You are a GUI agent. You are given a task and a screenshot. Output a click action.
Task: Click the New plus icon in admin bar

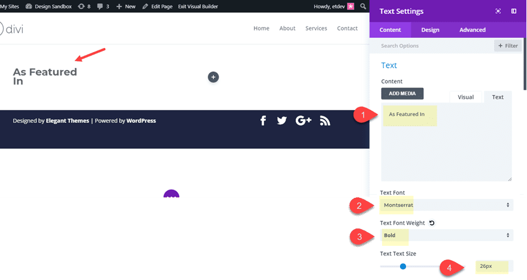119,7
